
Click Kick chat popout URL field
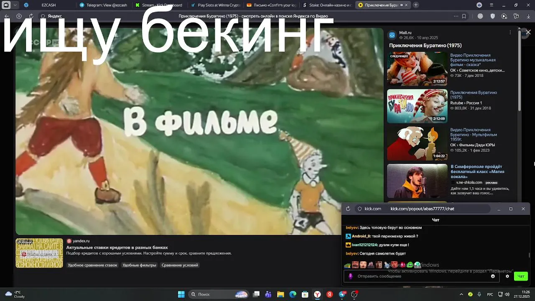pos(422,209)
